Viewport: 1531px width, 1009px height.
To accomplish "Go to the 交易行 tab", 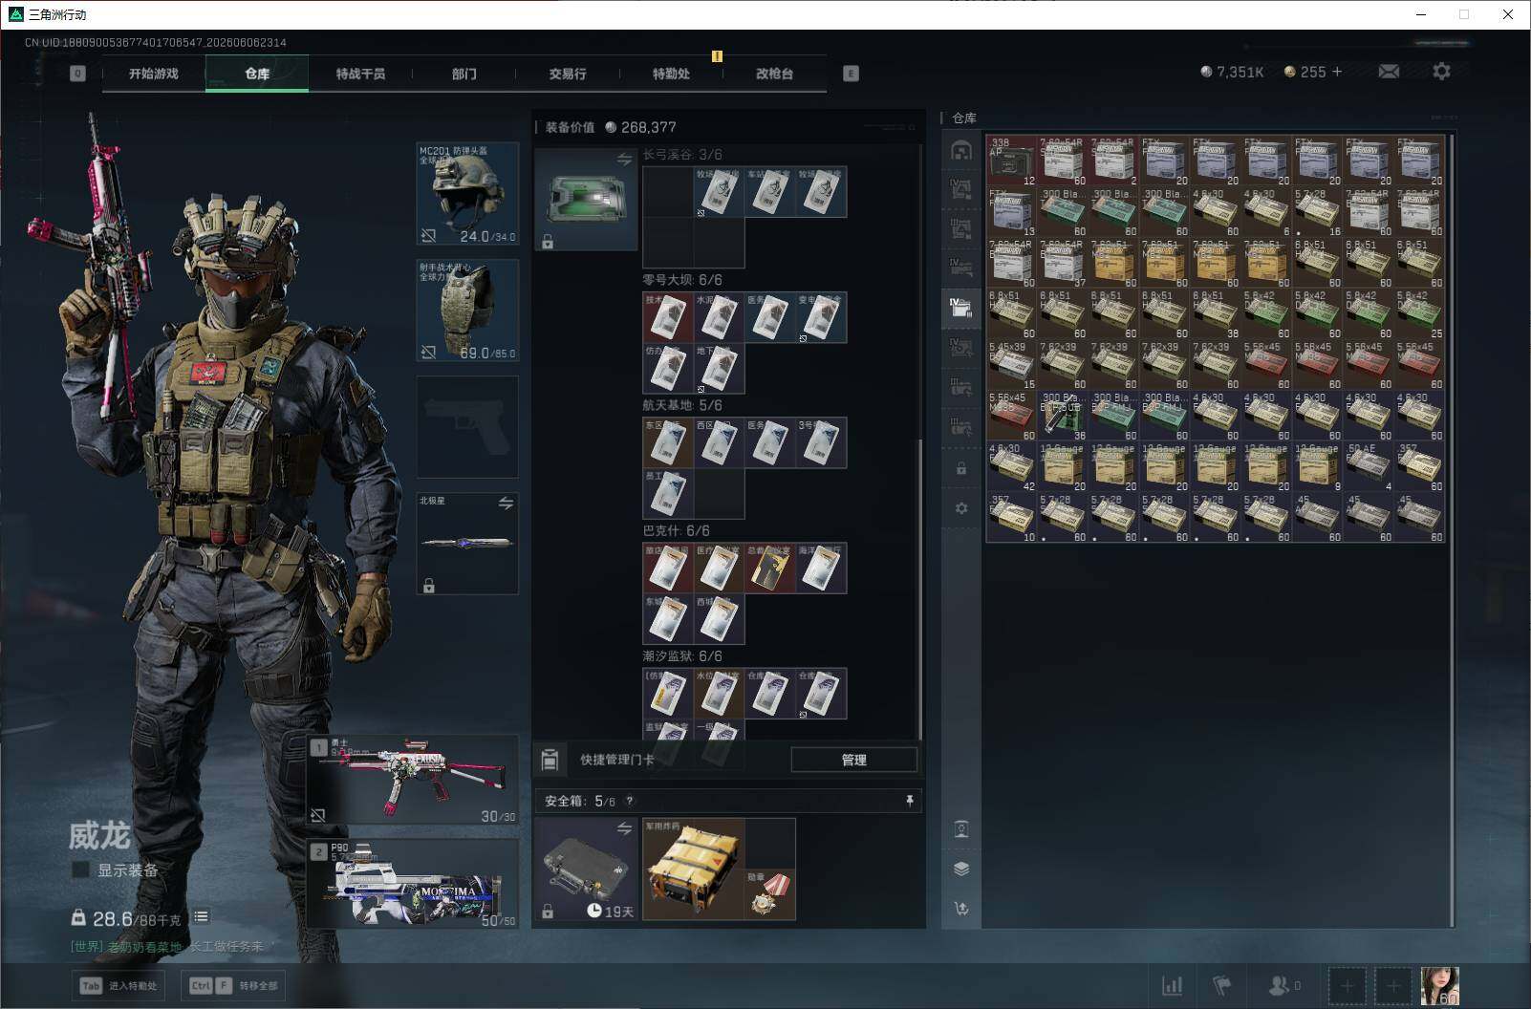I will click(x=568, y=74).
